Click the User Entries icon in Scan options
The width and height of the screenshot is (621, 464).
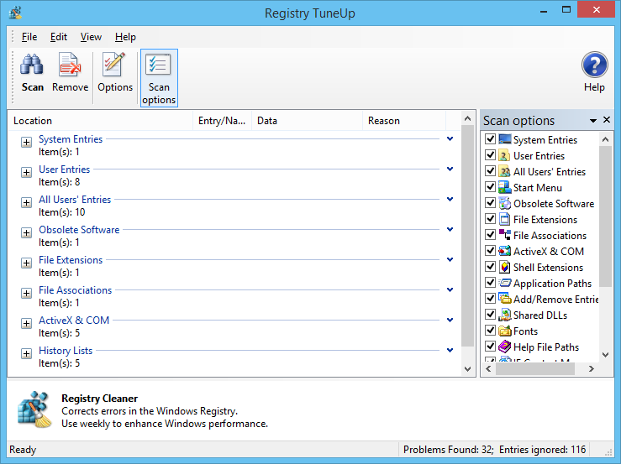coord(504,155)
